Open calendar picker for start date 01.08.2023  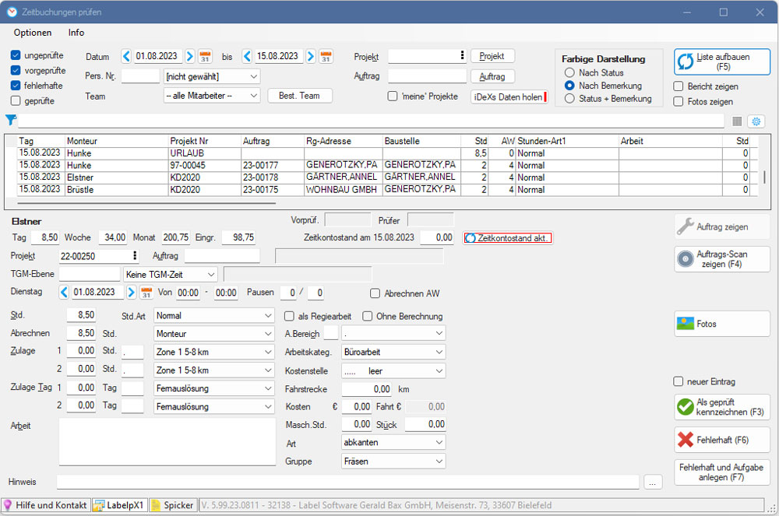(205, 56)
